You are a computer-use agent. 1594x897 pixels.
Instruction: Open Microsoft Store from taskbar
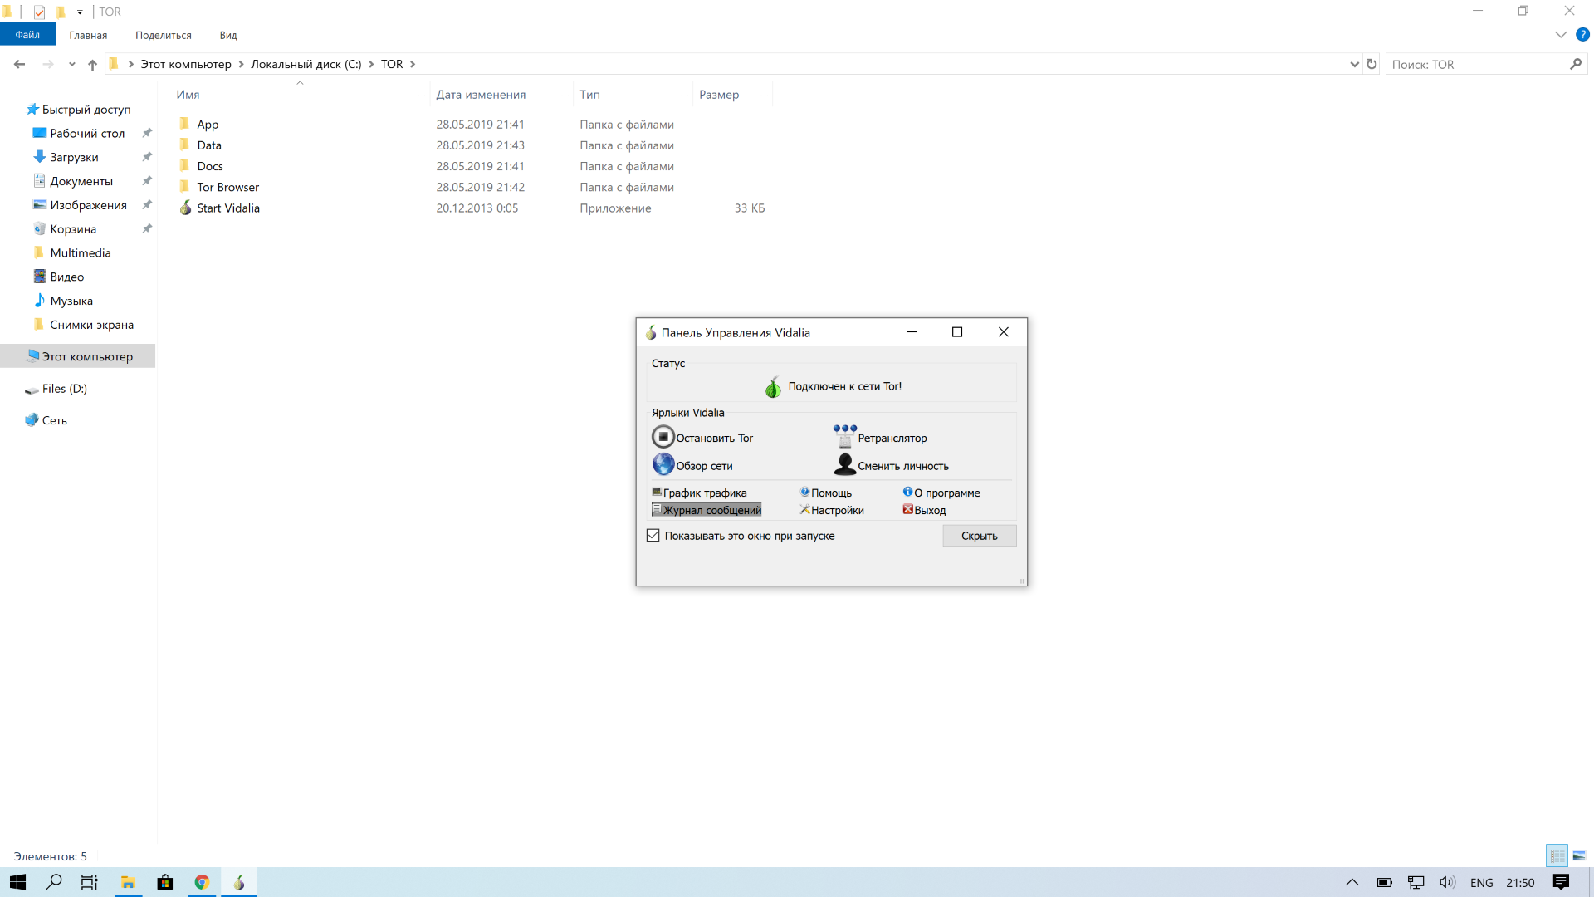coord(165,882)
